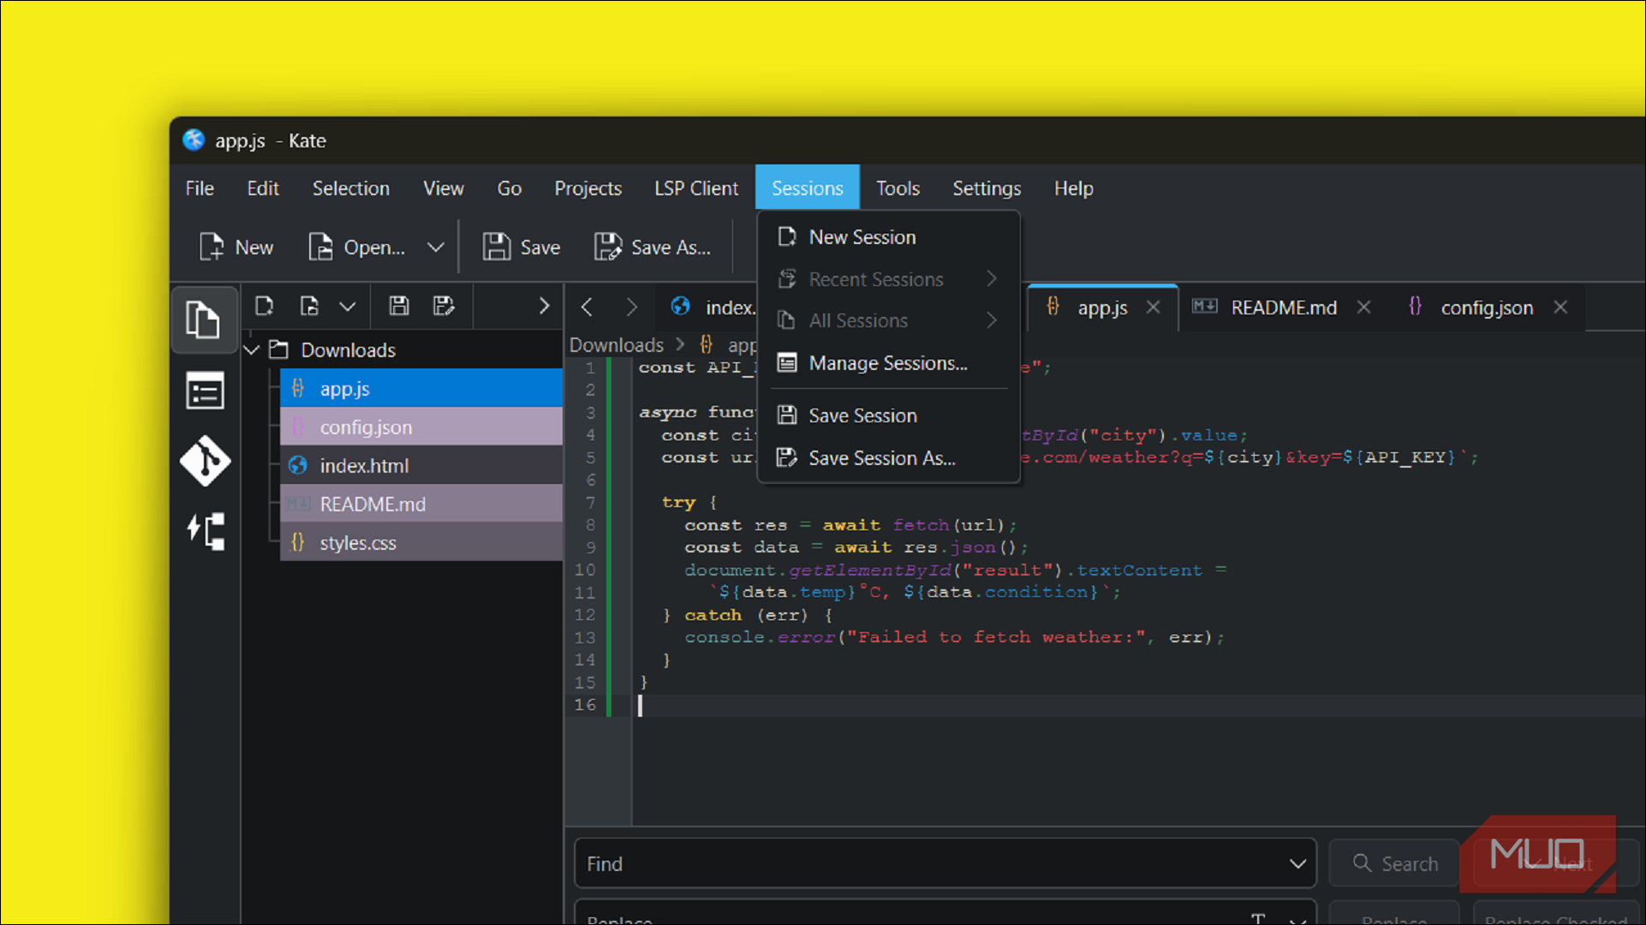Open the LSP Client menu
Image resolution: width=1646 pixels, height=925 pixels.
point(696,188)
